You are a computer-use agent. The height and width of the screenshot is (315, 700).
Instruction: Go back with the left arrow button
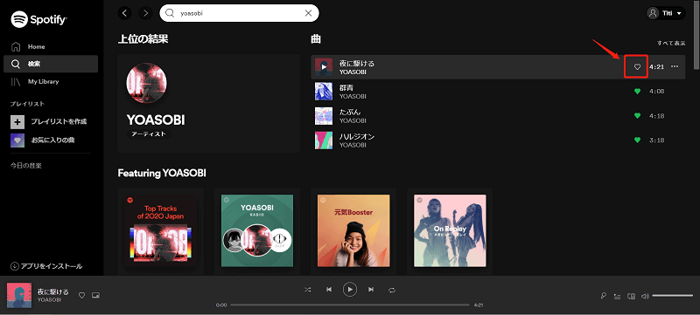[x=125, y=13]
